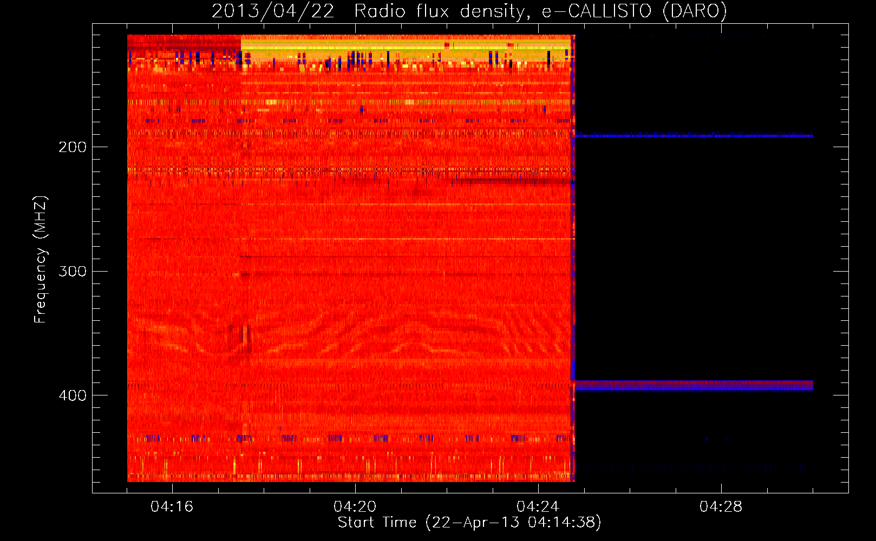Click the 04:20 time tick label

click(355, 506)
